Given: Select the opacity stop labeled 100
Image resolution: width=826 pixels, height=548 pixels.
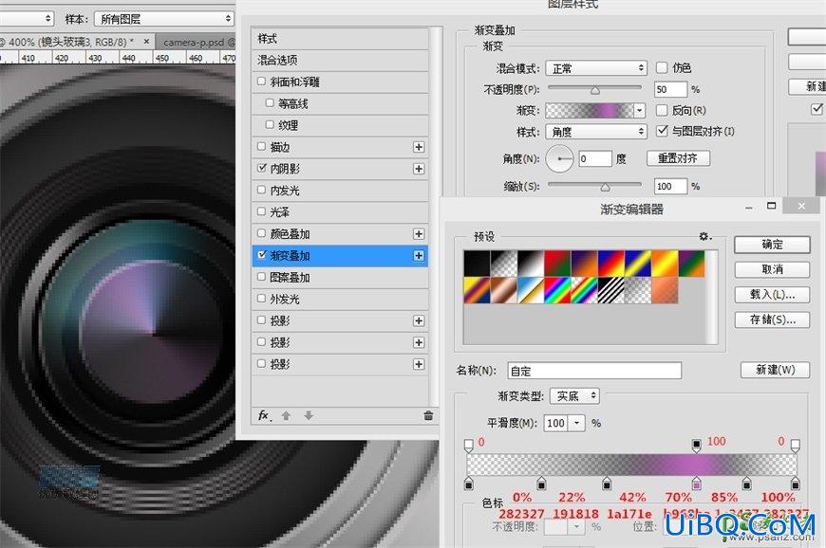Looking at the screenshot, I should pyautogui.click(x=697, y=446).
